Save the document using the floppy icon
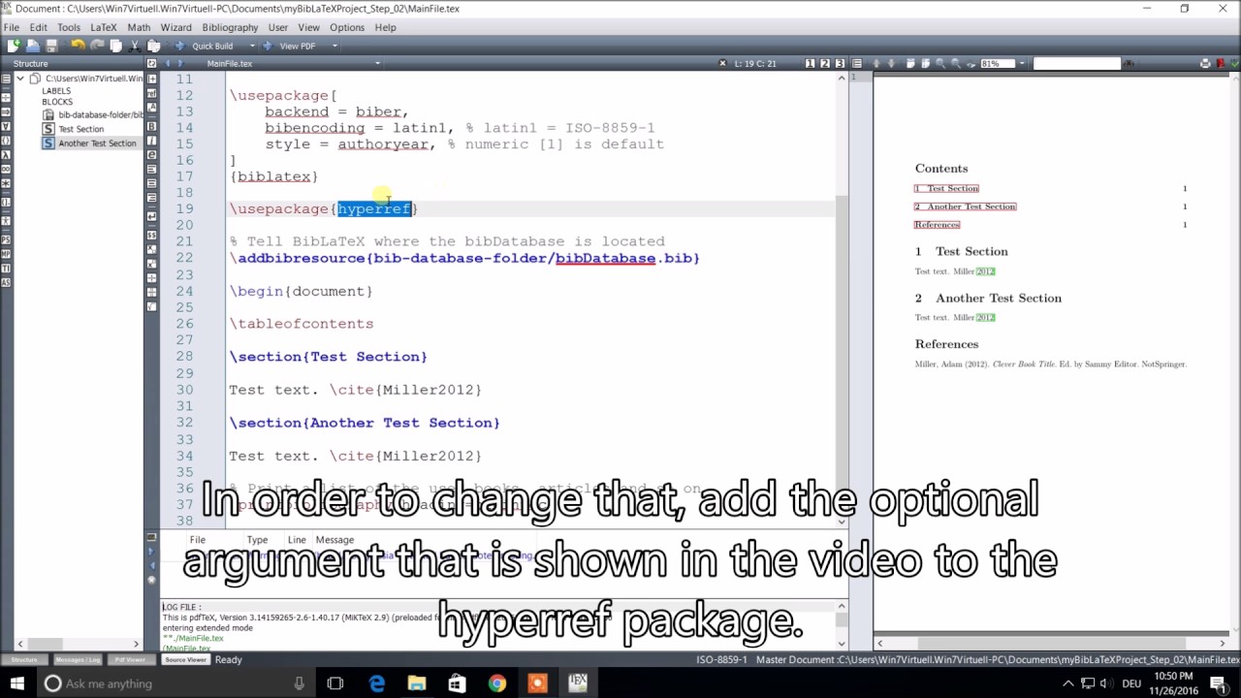This screenshot has height=698, width=1241. point(51,46)
